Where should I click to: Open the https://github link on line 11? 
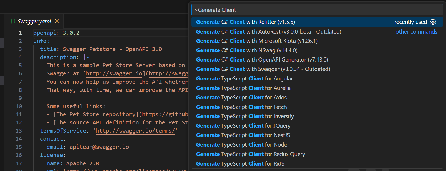[x=165, y=114]
